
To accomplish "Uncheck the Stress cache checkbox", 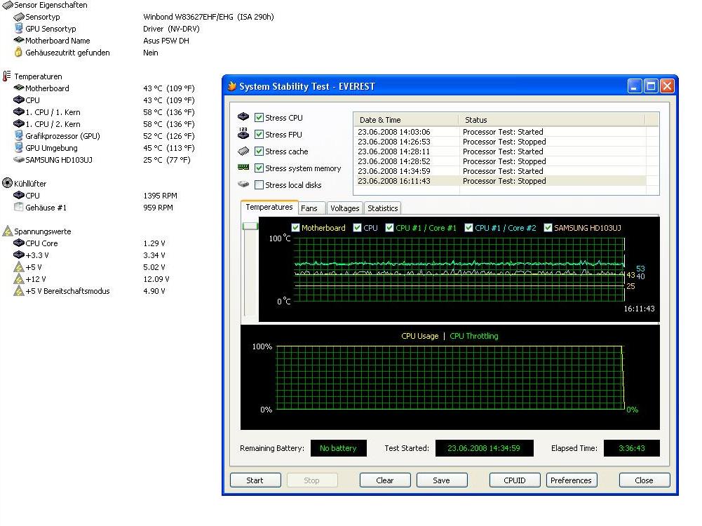I will (259, 151).
